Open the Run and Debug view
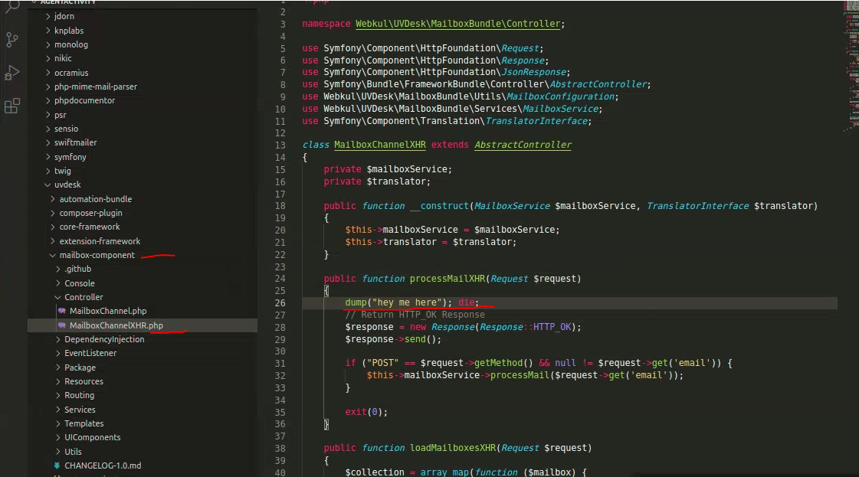The width and height of the screenshot is (859, 477). tap(12, 73)
